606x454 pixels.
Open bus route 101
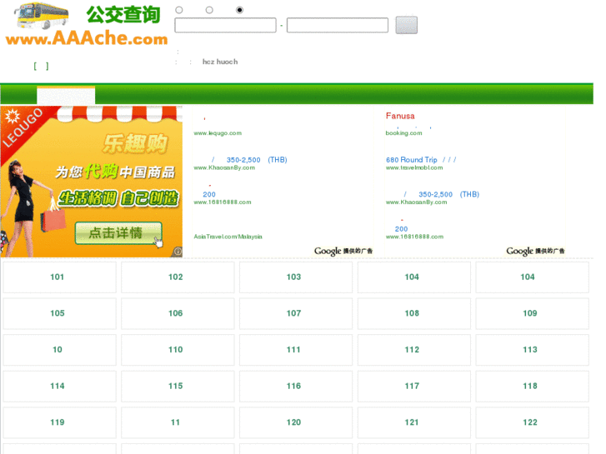point(59,277)
